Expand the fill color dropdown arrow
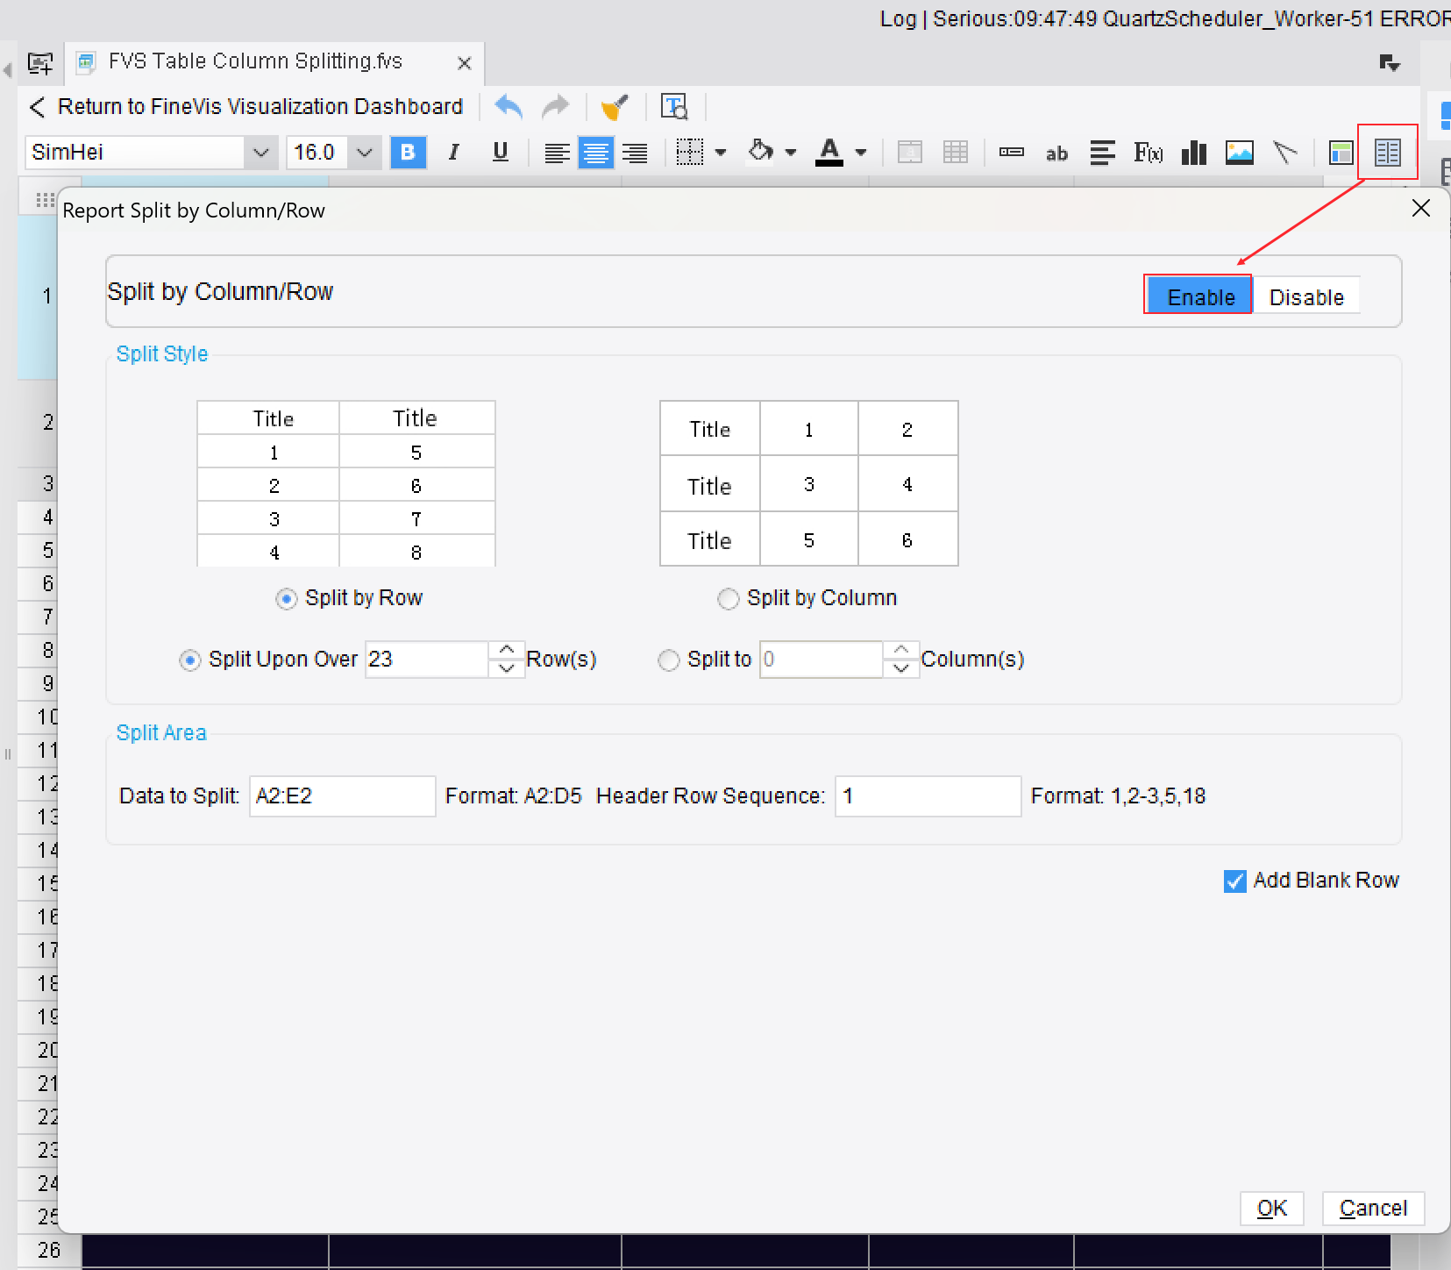 (x=790, y=153)
